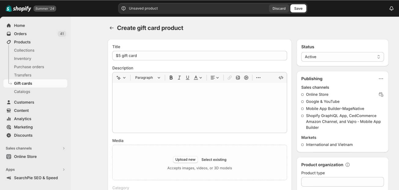Click the Google & YouTube channel status circle
The width and height of the screenshot is (399, 190).
[x=302, y=101]
